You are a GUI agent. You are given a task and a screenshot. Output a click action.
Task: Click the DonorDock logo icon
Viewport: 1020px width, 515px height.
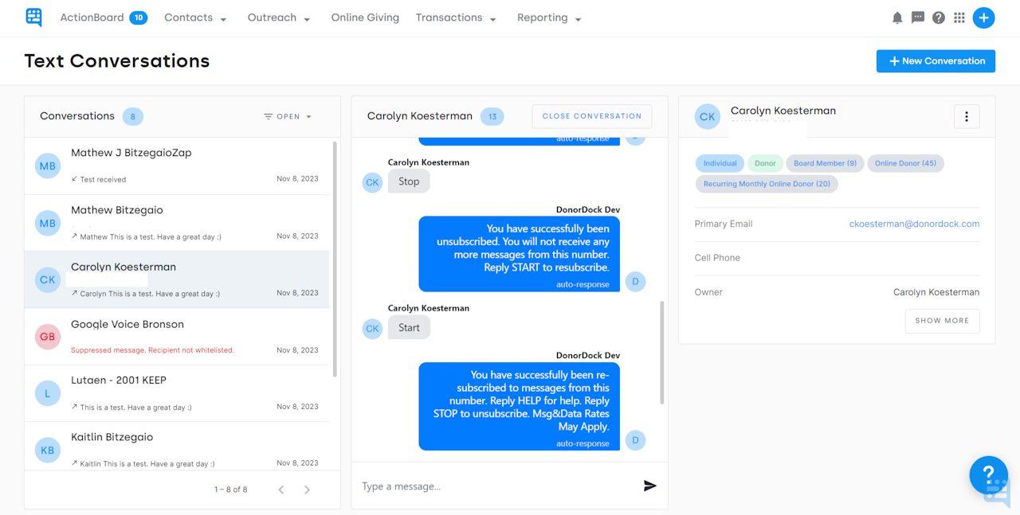point(33,17)
